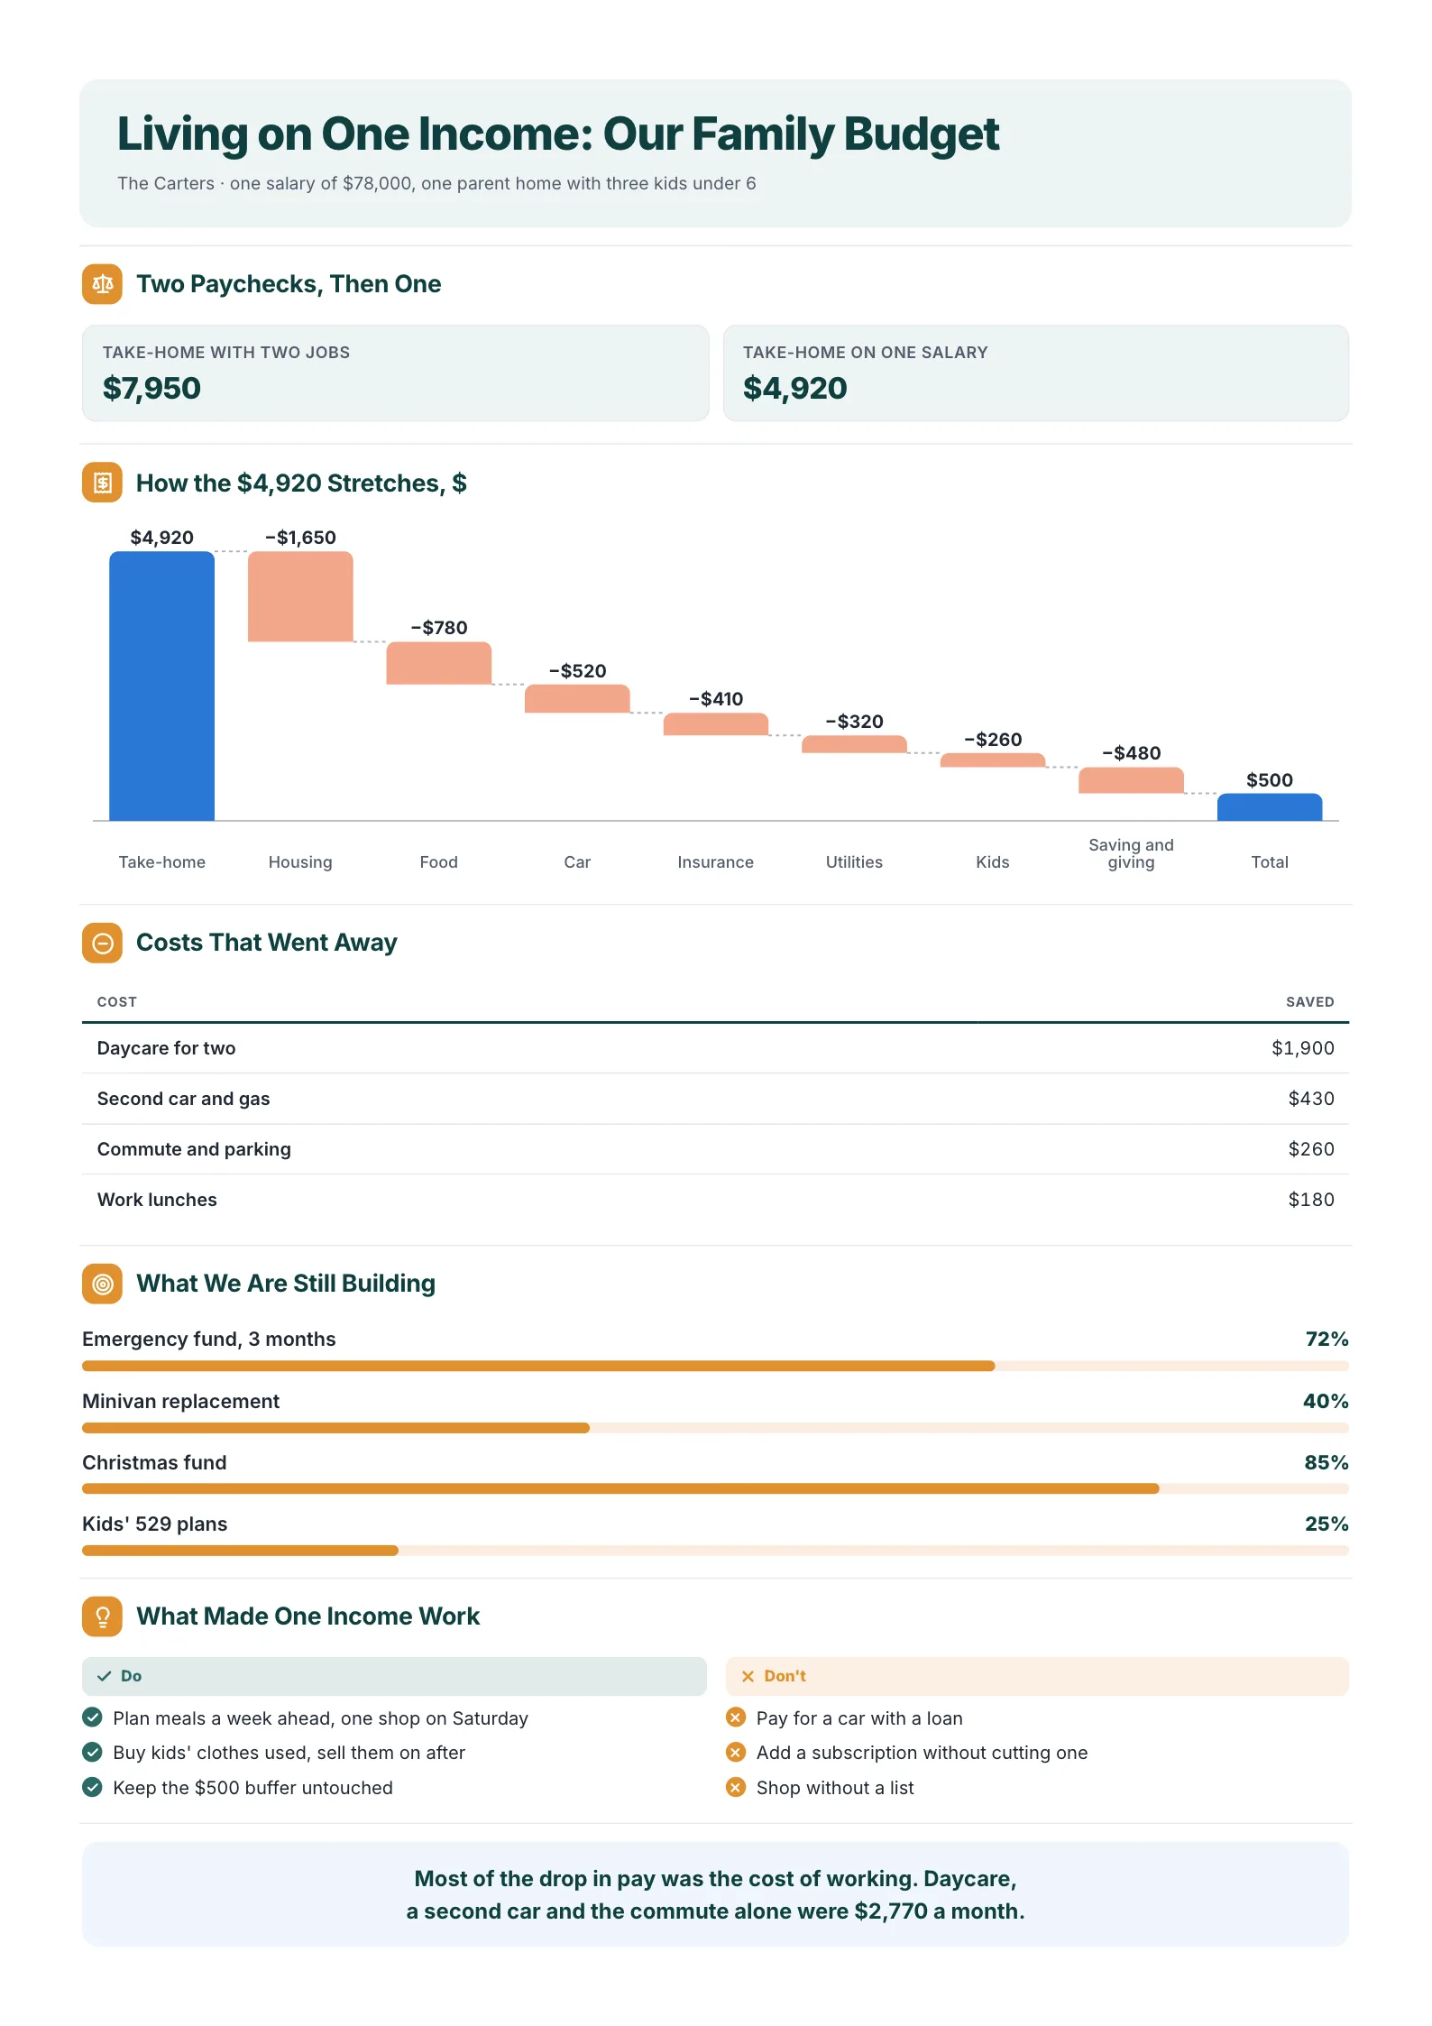Click the Food bar in the waterfall chart
1432x2026 pixels.
(439, 663)
